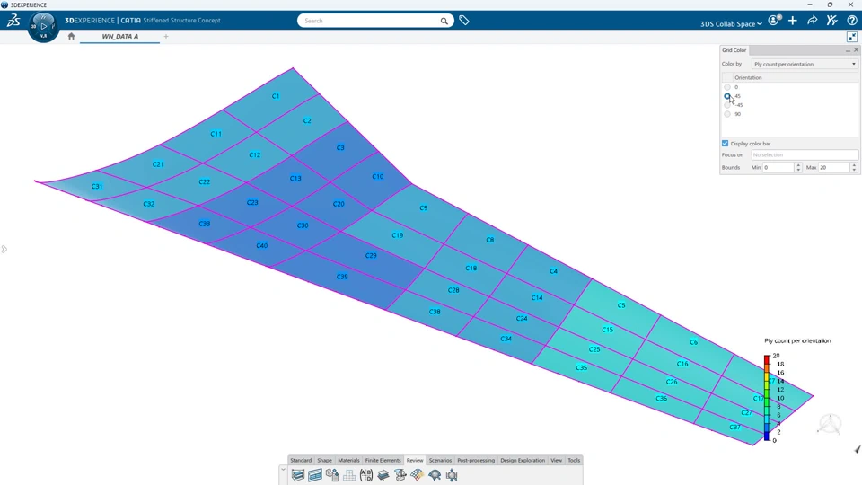Click the Focus on selection field

click(805, 155)
